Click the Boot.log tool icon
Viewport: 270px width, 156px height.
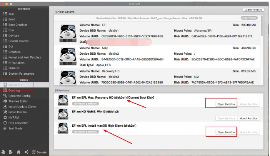click(x=5, y=90)
